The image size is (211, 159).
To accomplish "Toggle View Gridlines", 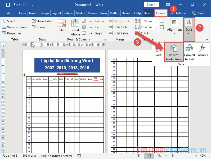I will click(14, 27).
